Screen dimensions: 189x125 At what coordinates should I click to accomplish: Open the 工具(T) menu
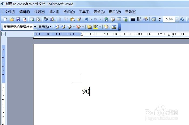point(84,12)
